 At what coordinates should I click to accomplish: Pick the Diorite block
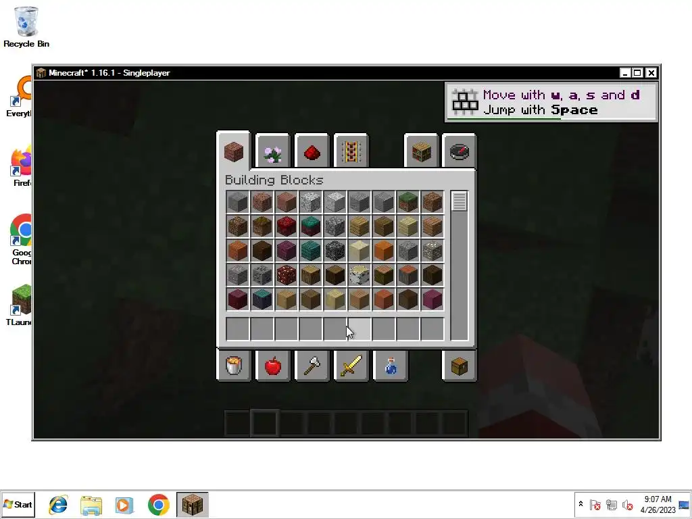(311, 202)
